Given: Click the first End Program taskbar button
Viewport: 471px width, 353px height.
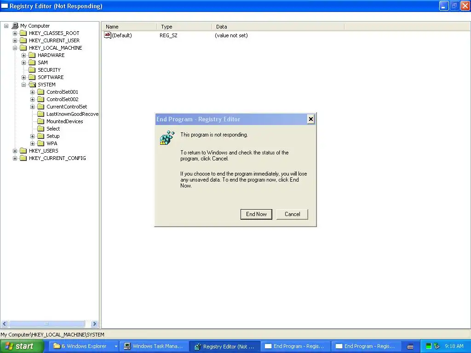Looking at the screenshot, I should 295,347.
